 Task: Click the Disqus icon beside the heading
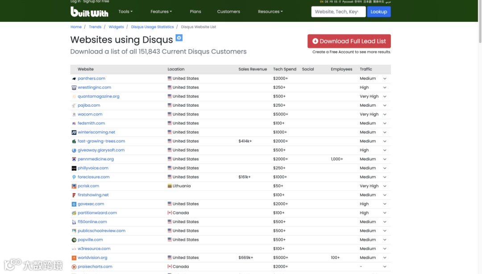click(179, 38)
